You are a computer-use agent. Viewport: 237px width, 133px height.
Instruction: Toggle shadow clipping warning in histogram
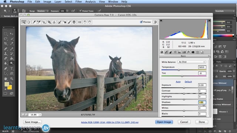(x=161, y=21)
